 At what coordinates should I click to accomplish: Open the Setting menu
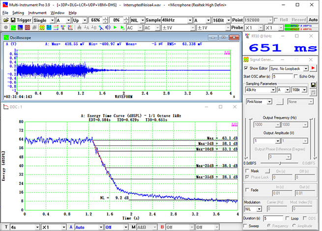point(18,12)
